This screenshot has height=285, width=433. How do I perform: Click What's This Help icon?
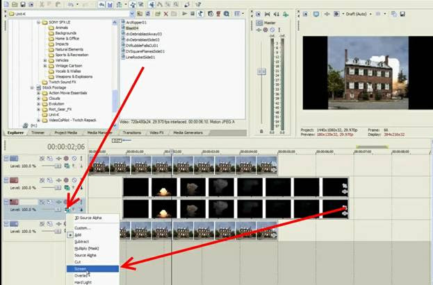(198, 4)
